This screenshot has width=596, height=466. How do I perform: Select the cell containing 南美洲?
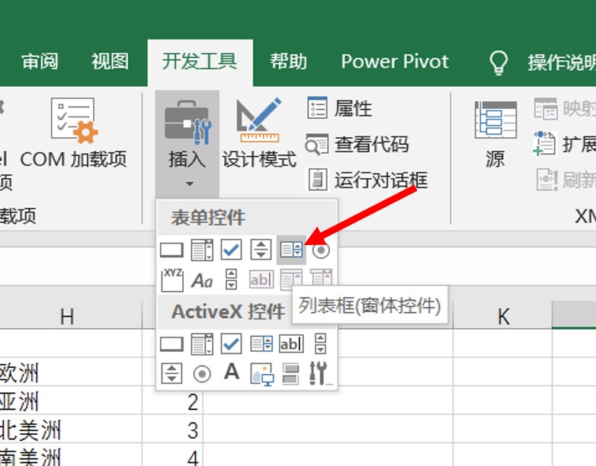71,455
